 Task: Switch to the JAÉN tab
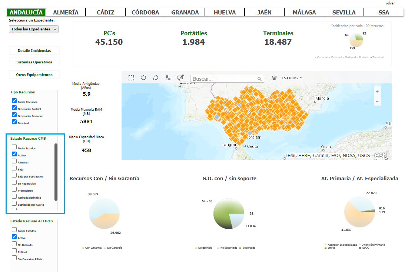click(x=264, y=12)
